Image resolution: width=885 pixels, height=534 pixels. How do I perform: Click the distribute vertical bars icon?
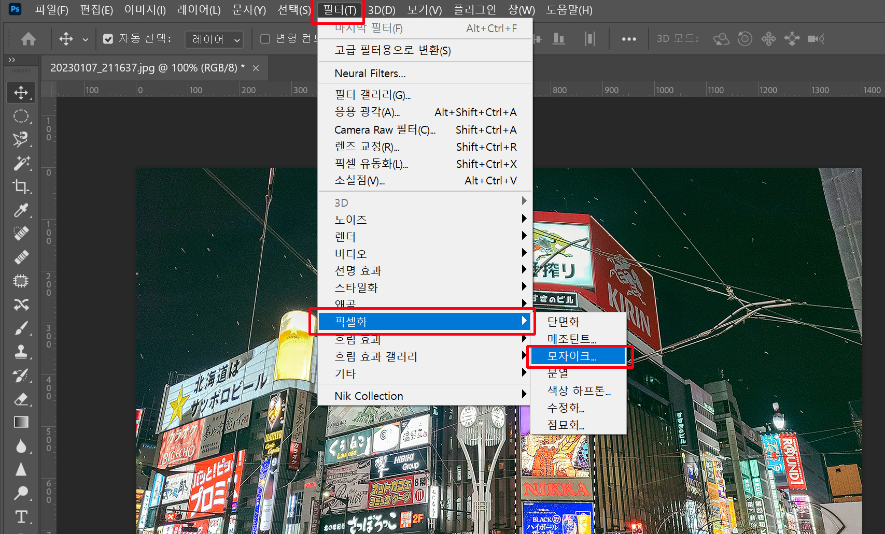pos(590,39)
